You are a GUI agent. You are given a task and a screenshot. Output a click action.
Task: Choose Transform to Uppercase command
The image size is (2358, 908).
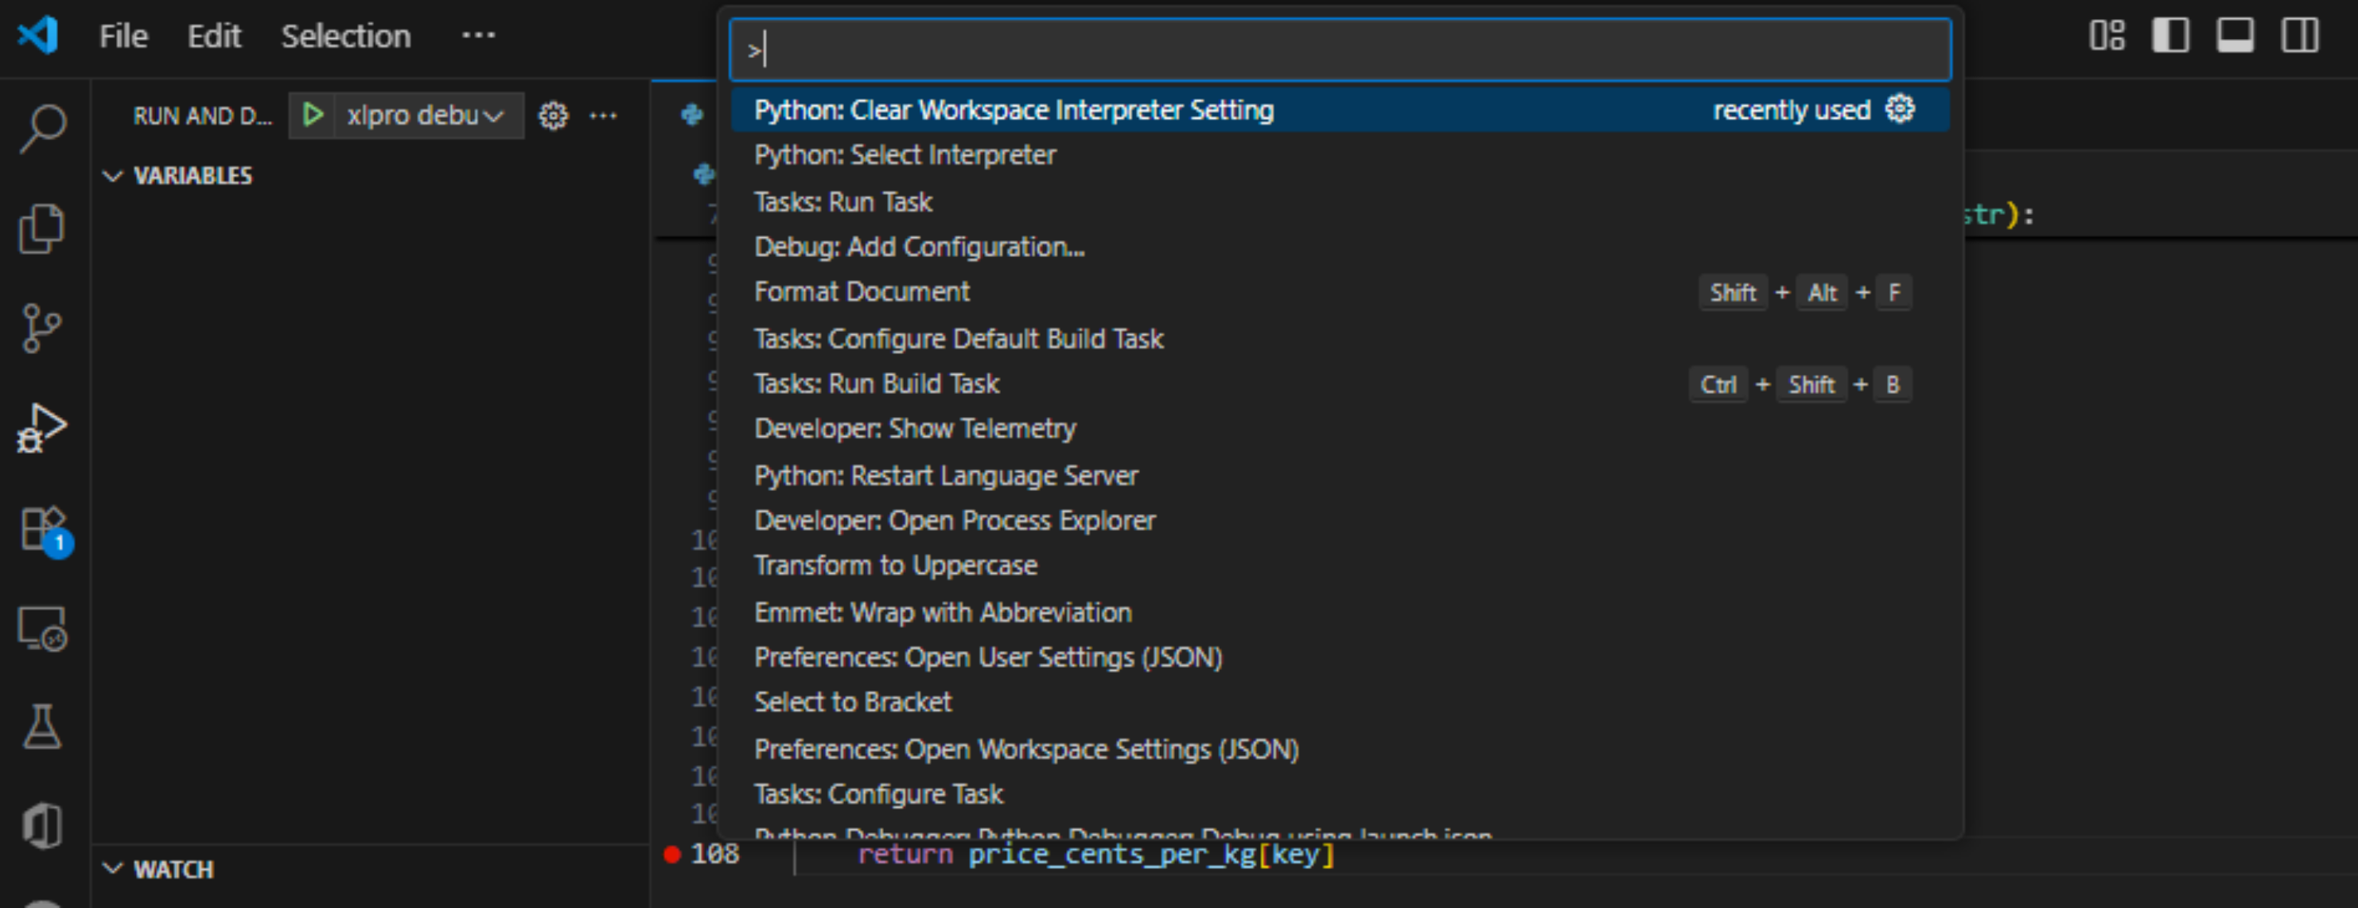tap(1340, 566)
